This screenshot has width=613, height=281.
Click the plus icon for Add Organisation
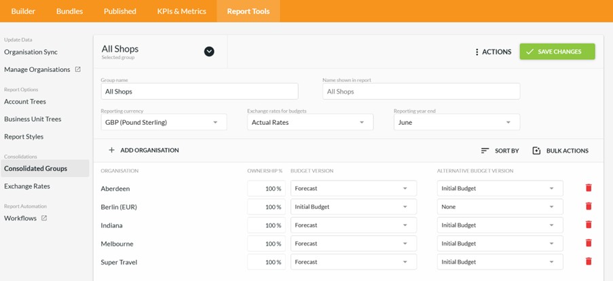(x=111, y=150)
